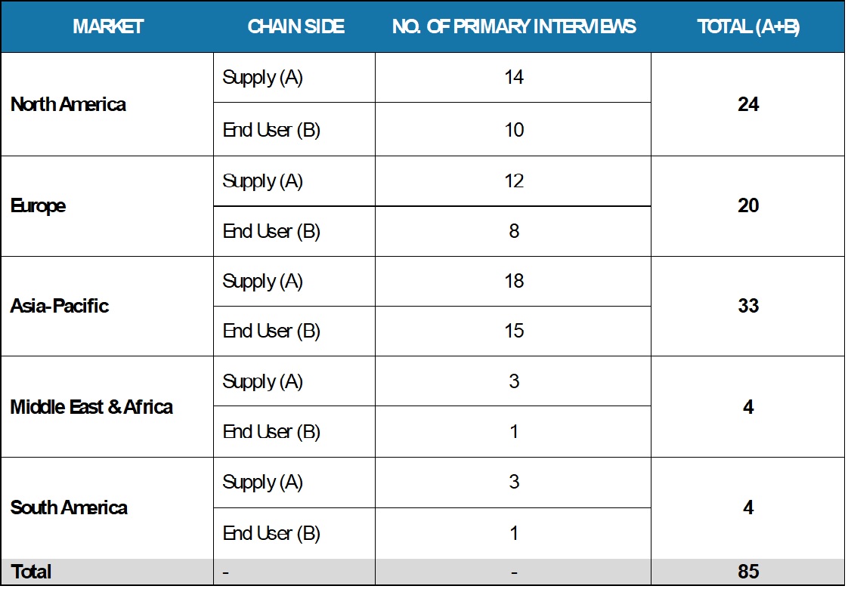Click the NO. OF PRIMARY INTERVIEWS header
This screenshot has height=589, width=848.
click(x=514, y=26)
